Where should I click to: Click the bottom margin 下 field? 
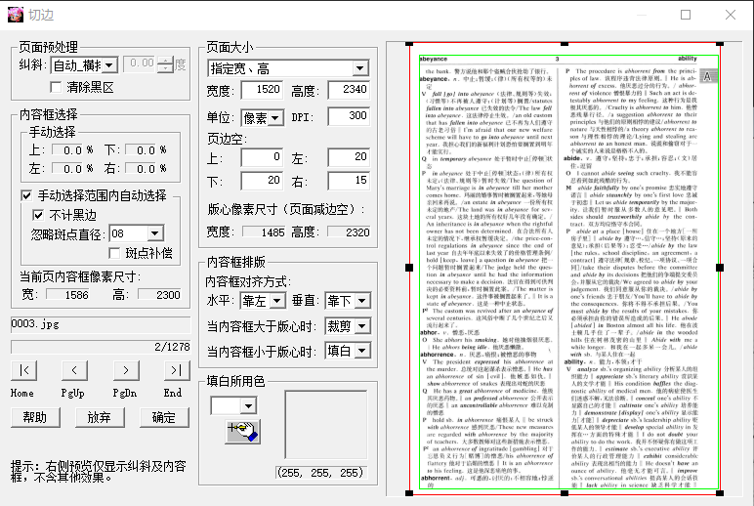pyautogui.click(x=262, y=181)
